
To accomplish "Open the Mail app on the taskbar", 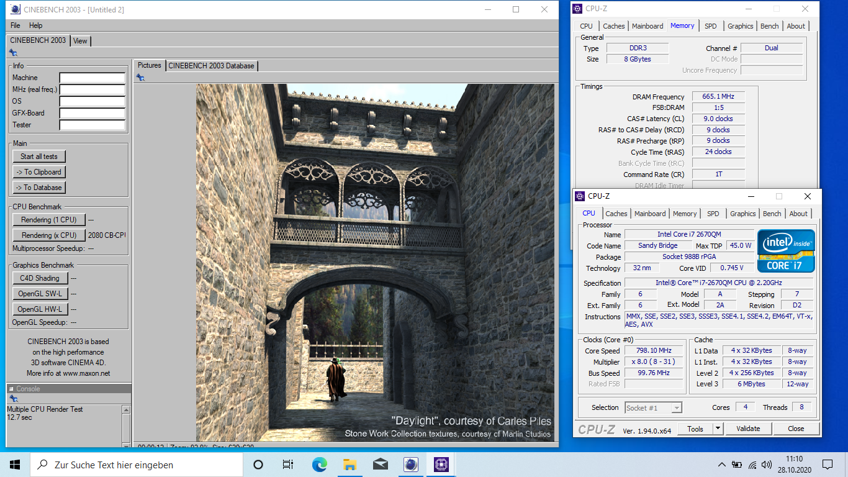I will (380, 465).
